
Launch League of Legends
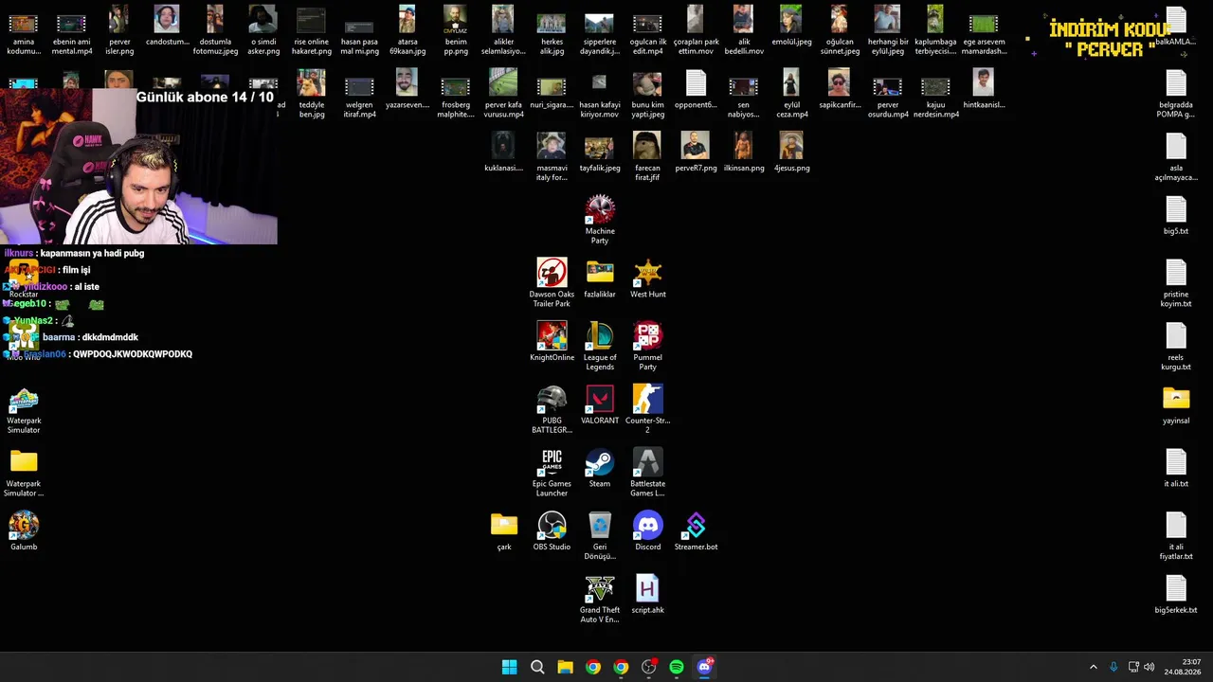[x=600, y=346]
